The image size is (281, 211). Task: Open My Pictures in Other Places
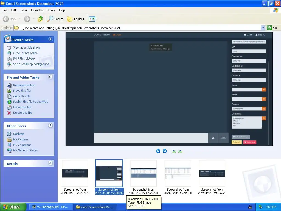coord(21,139)
